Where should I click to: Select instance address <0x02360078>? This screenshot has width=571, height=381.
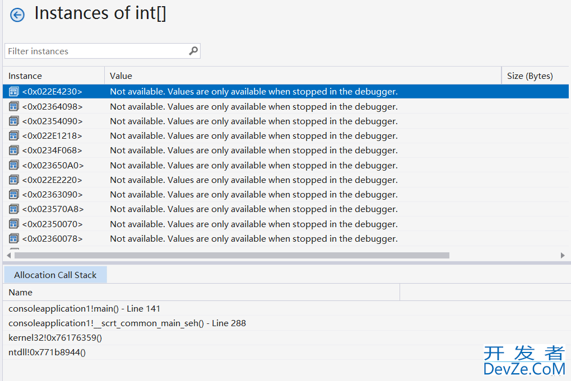coord(53,239)
